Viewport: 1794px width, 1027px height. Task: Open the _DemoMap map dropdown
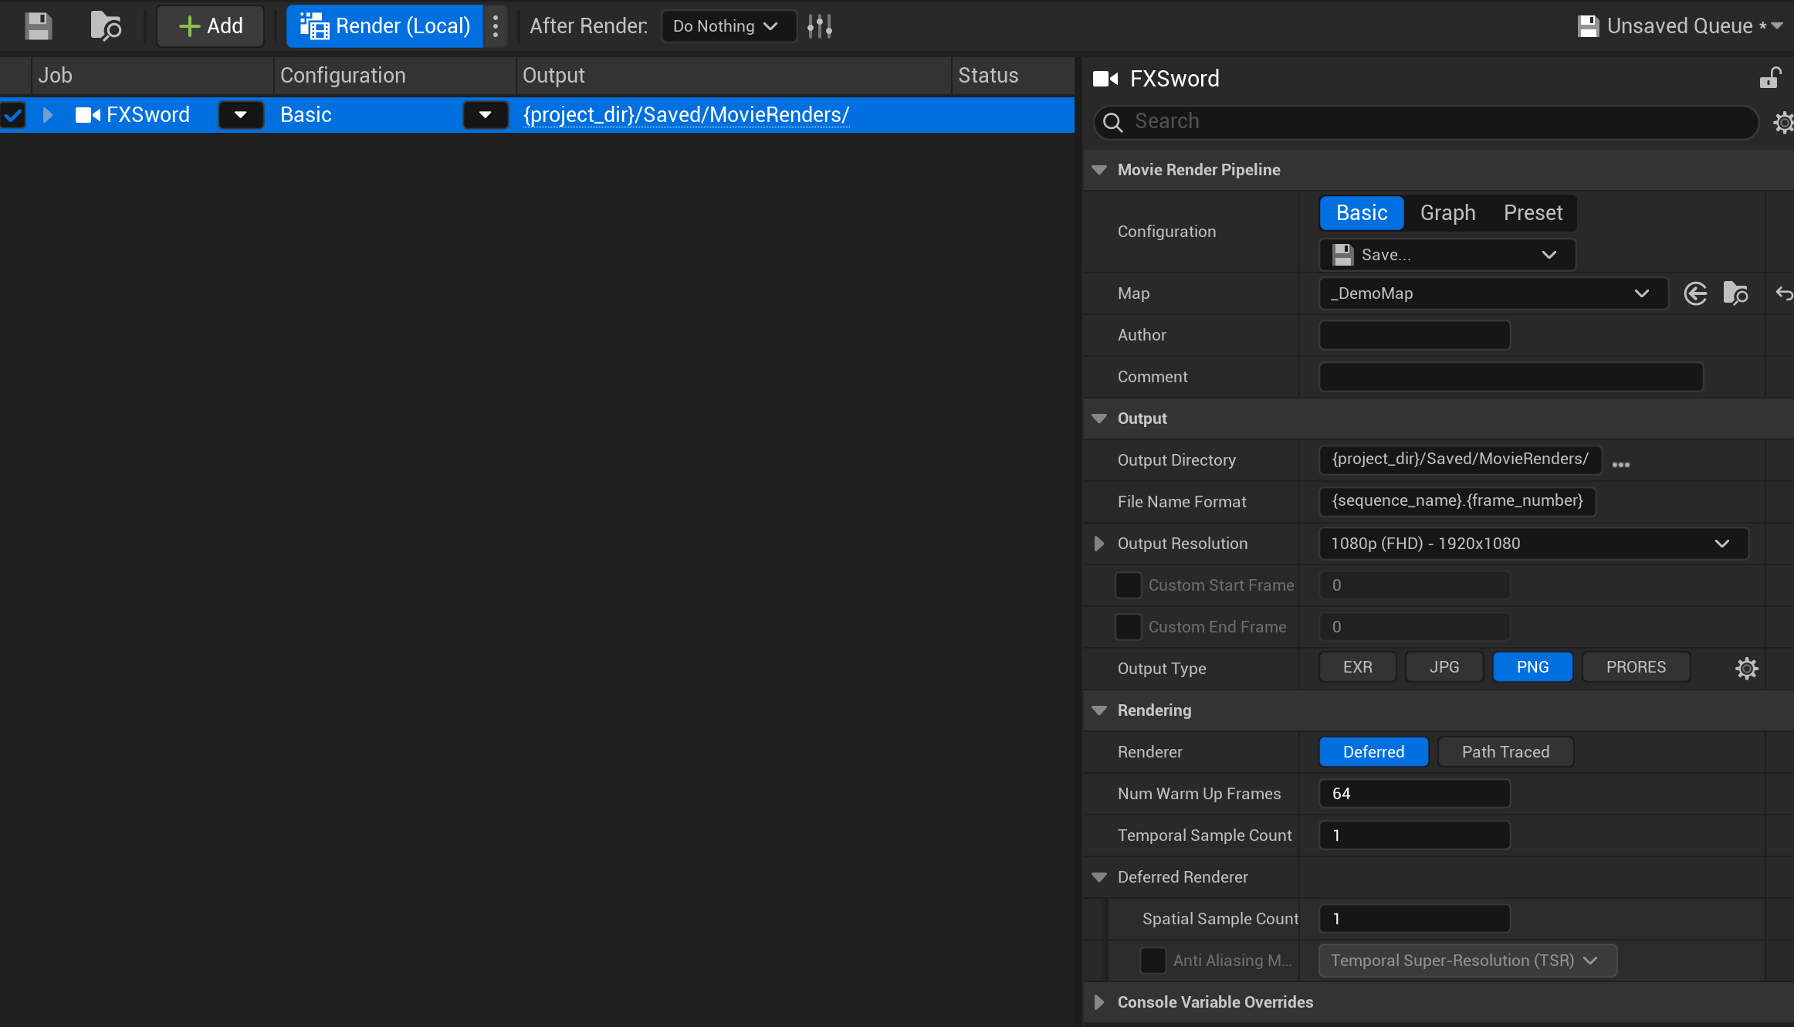[1494, 293]
